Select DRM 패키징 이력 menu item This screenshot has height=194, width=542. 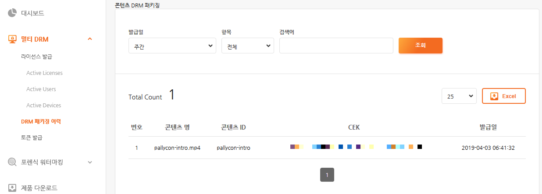[41, 121]
